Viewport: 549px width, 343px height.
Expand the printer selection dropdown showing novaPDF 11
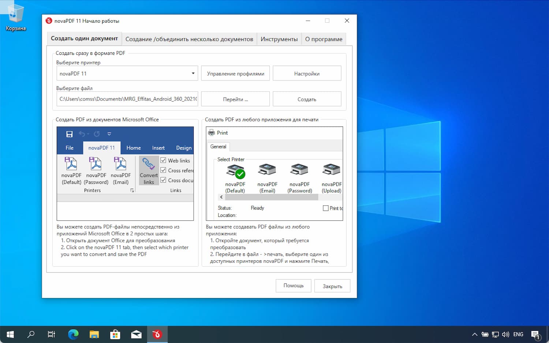193,73
